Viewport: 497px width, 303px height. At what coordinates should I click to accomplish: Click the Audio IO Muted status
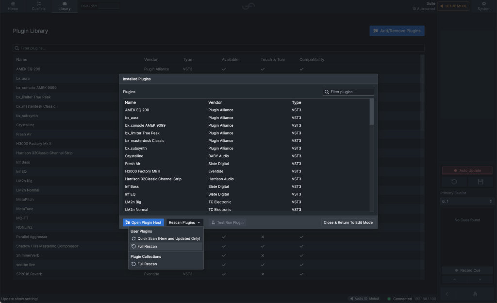(364, 299)
